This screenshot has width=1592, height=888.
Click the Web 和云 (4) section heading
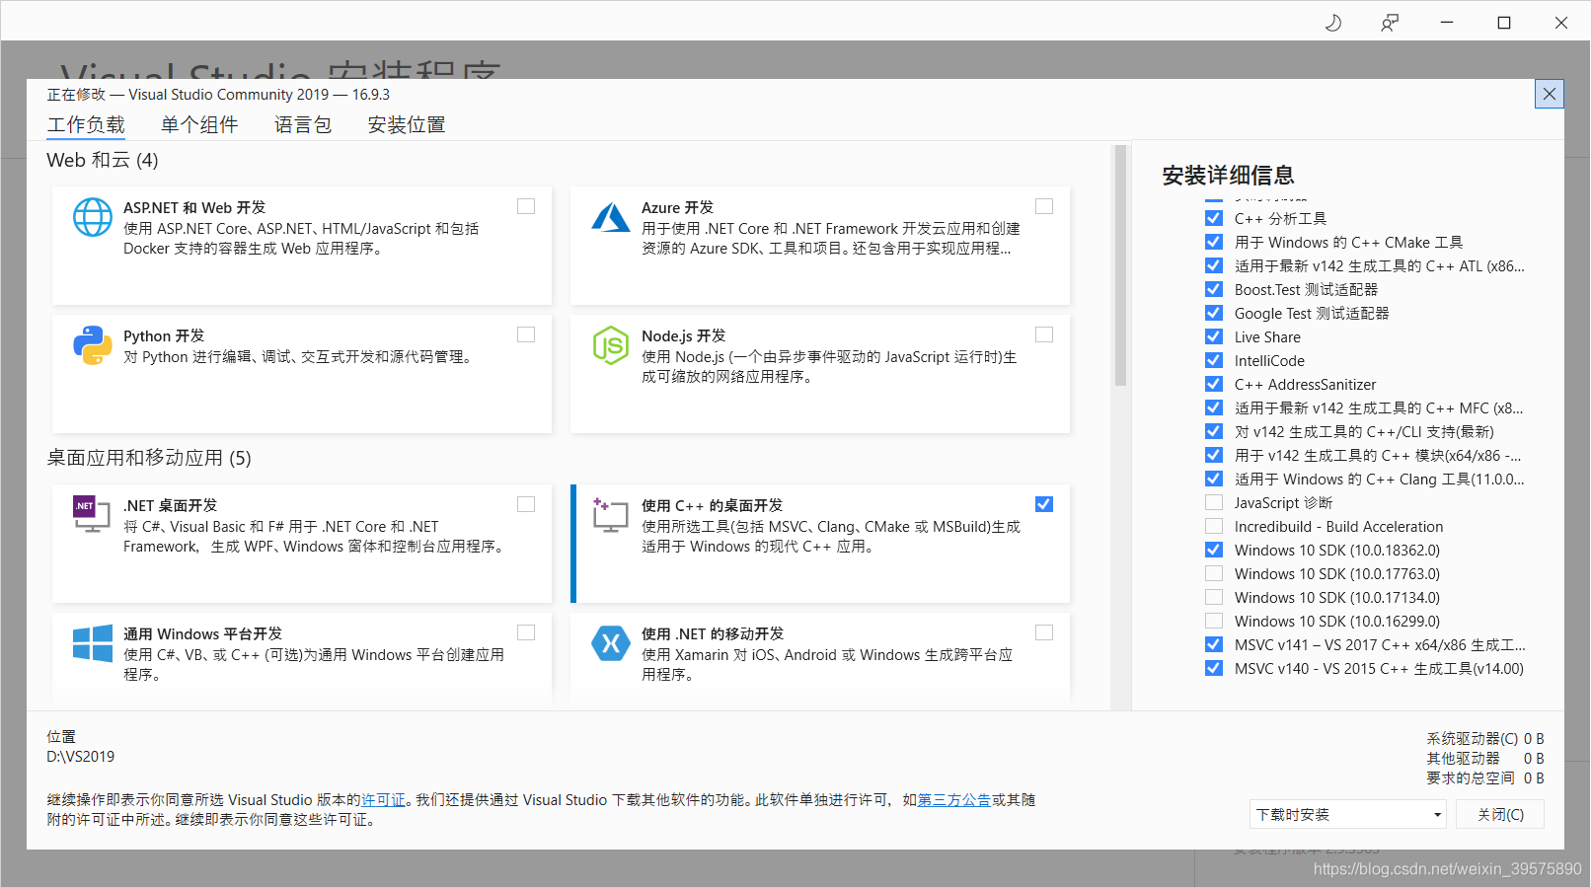coord(103,160)
